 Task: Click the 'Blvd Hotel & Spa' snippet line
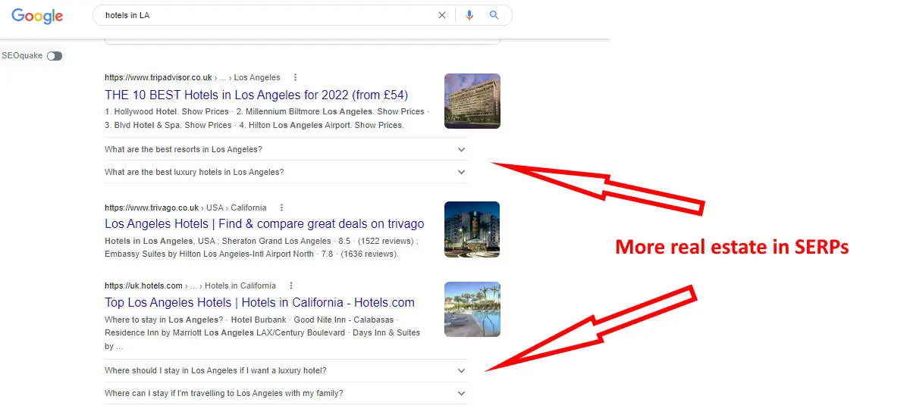click(254, 125)
